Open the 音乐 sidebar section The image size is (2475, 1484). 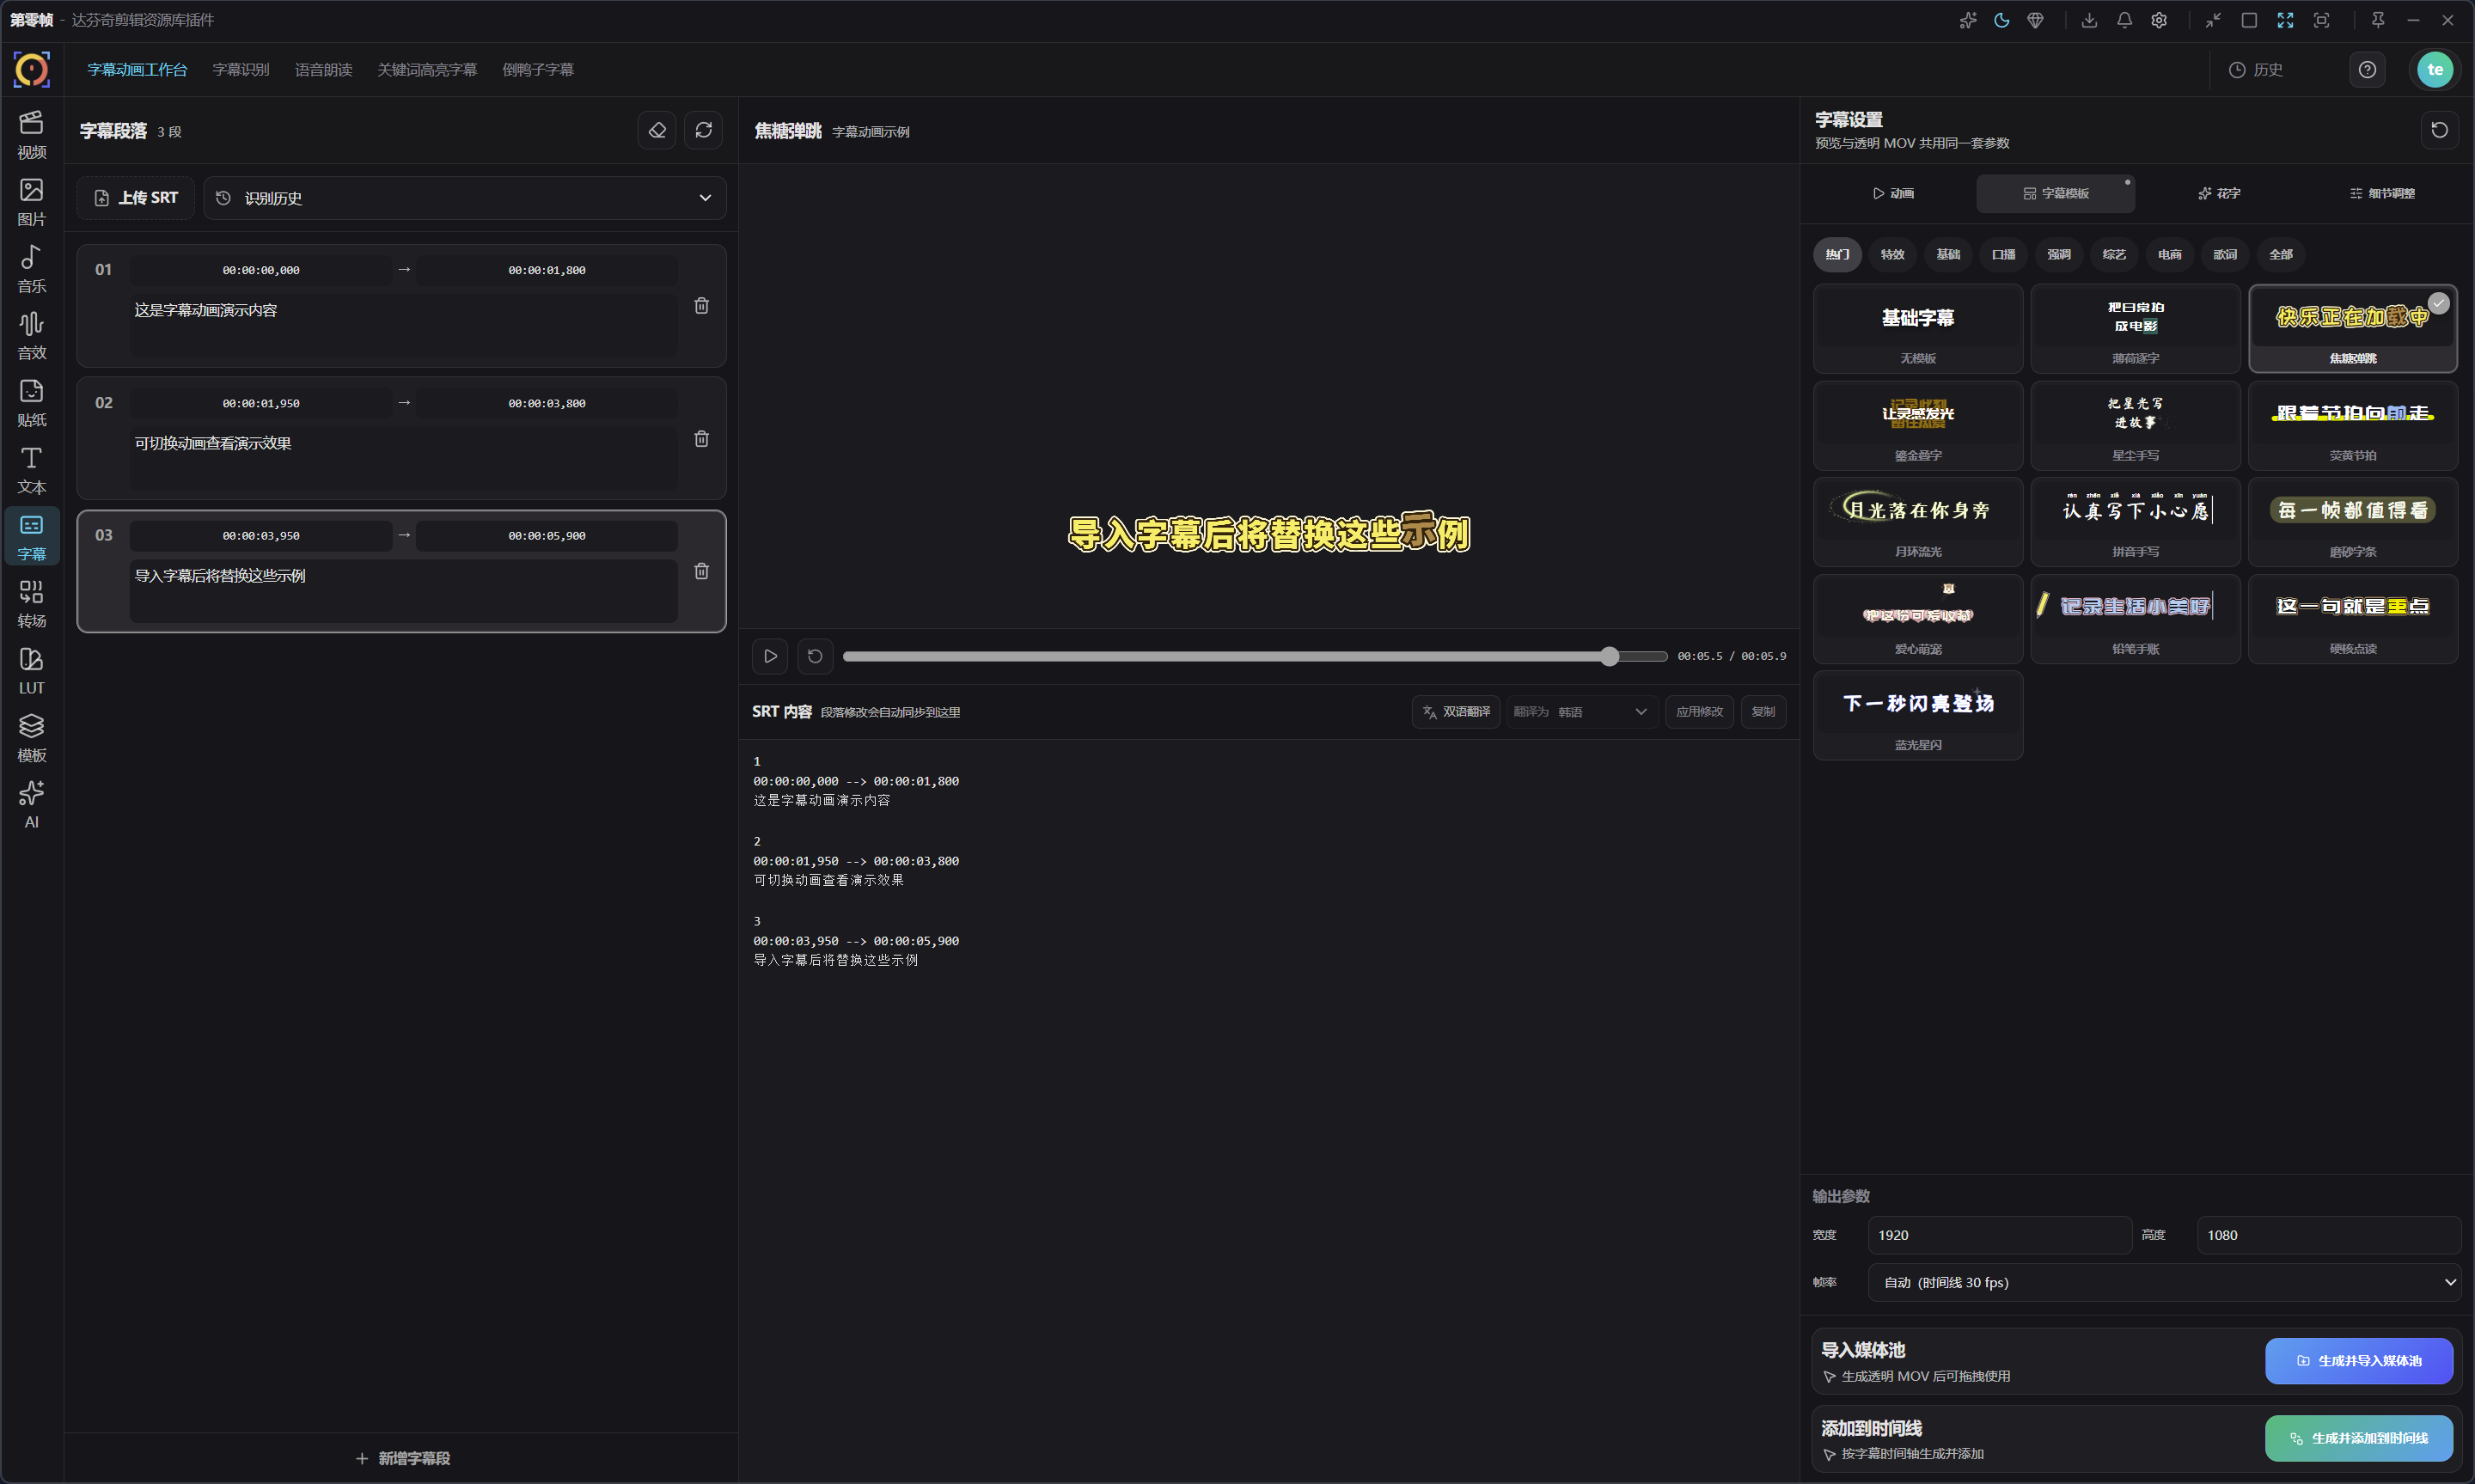[x=31, y=269]
